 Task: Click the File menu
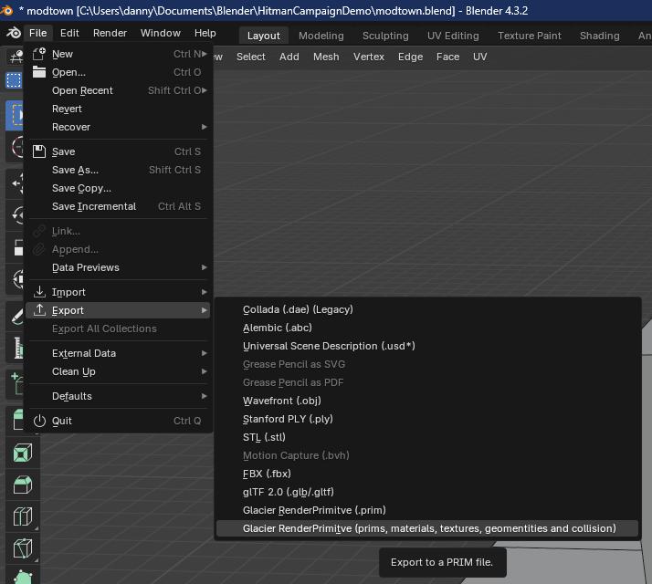(x=37, y=33)
